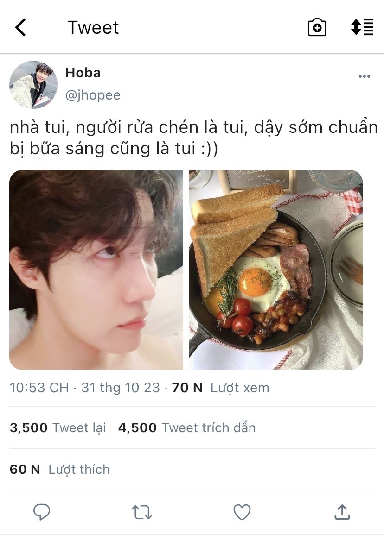Like the tweet with the heart

(242, 512)
